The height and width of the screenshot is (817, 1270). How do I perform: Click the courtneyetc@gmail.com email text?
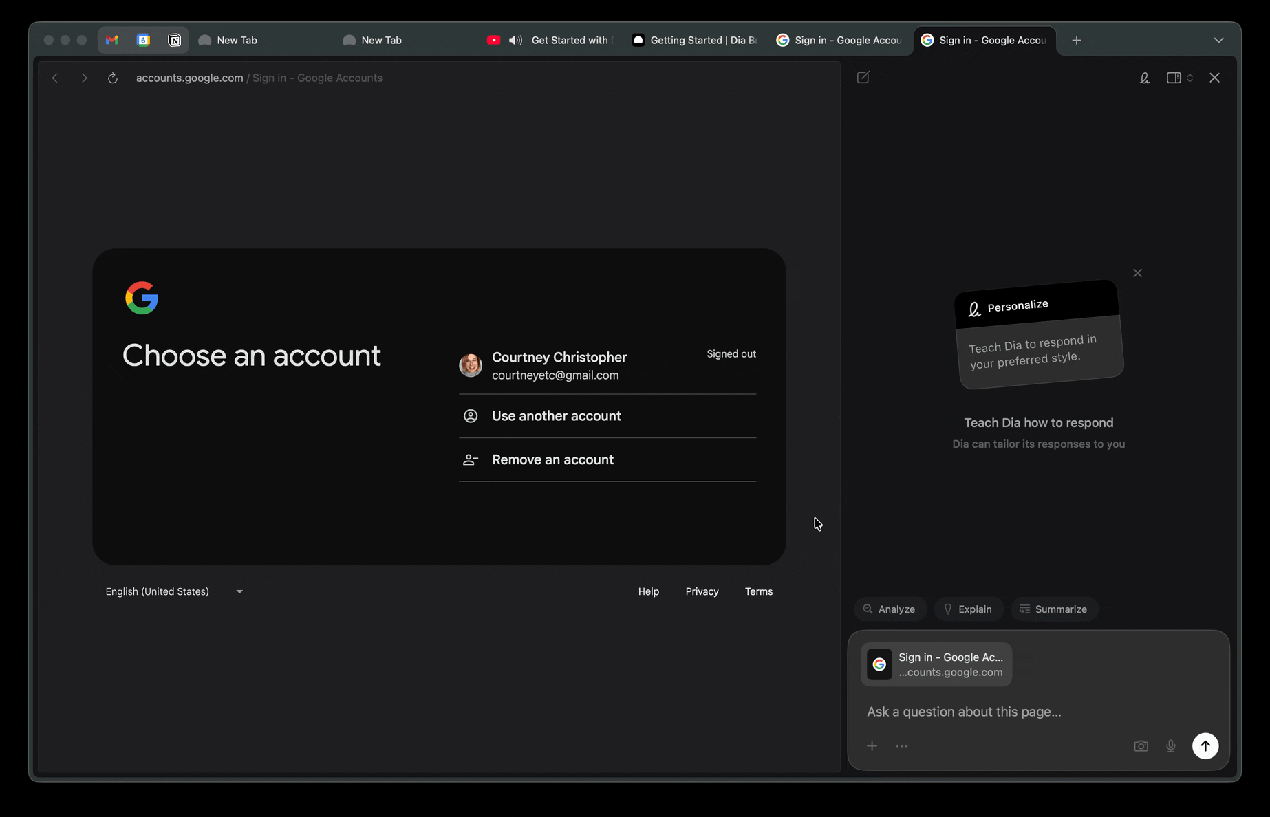(x=555, y=375)
